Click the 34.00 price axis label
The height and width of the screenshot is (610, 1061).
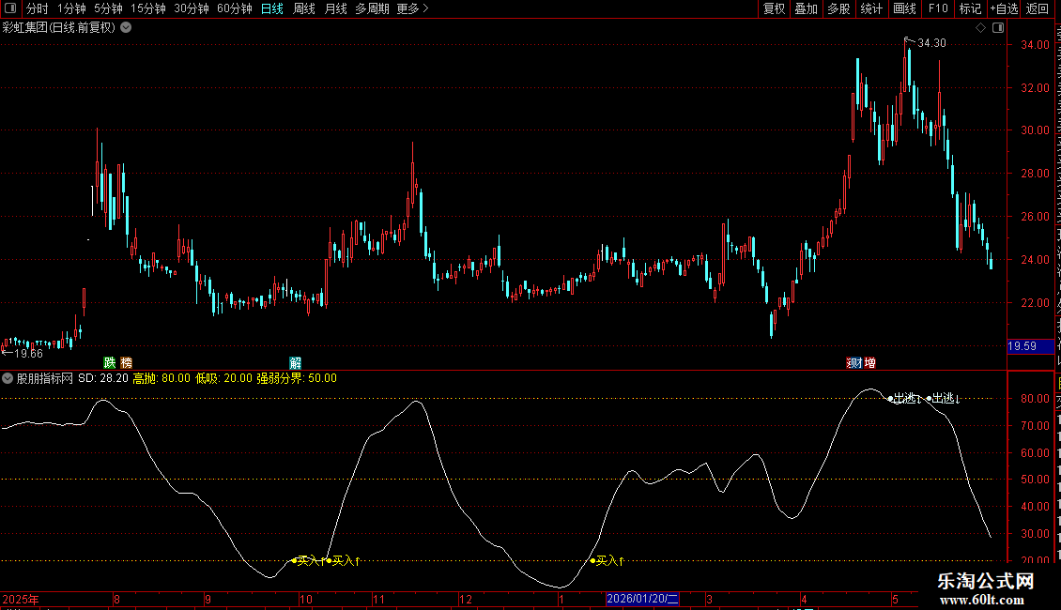click(x=1036, y=45)
